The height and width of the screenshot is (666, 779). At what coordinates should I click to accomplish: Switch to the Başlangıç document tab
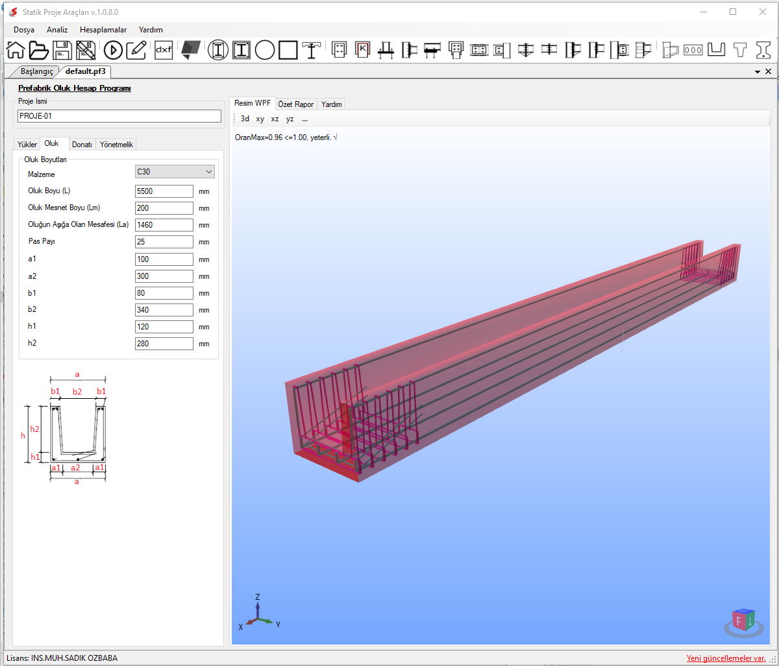coord(36,71)
